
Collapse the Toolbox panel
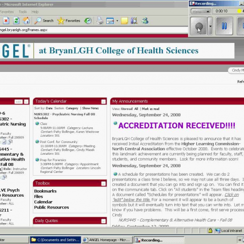coord(103,183)
